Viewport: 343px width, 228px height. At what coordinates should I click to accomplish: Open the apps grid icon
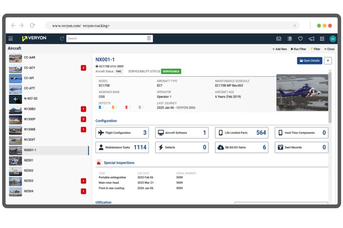[x=322, y=39]
